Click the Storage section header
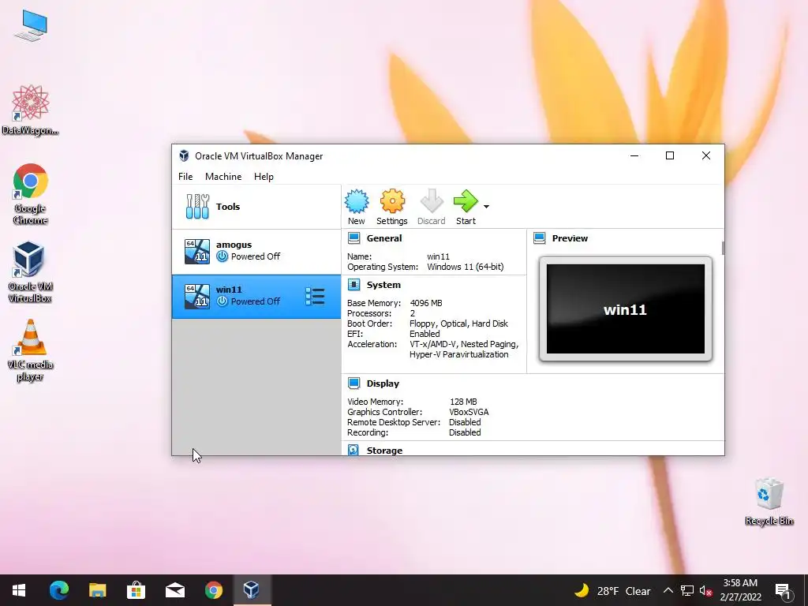 pyautogui.click(x=384, y=451)
